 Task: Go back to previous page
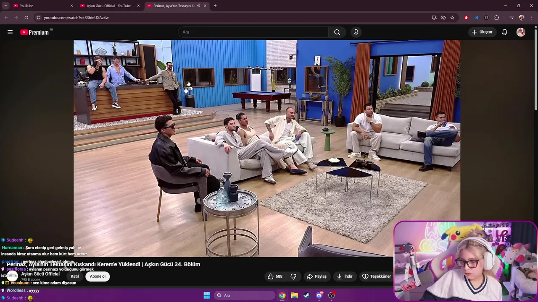(6, 18)
